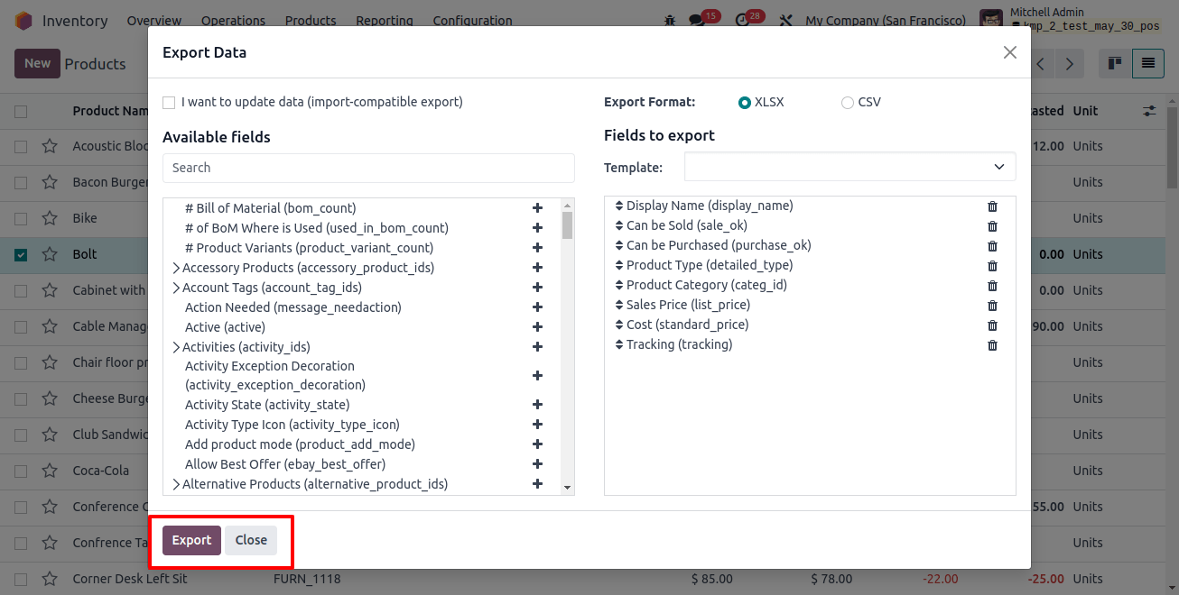Screen dimensions: 1179x595
Task: Open the Products menu
Action: (311, 20)
